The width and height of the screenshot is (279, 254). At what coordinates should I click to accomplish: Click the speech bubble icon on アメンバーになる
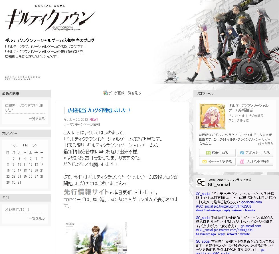tap(242, 153)
